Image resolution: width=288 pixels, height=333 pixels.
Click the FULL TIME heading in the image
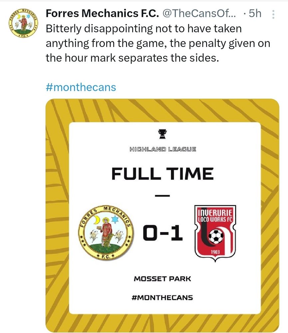click(162, 174)
